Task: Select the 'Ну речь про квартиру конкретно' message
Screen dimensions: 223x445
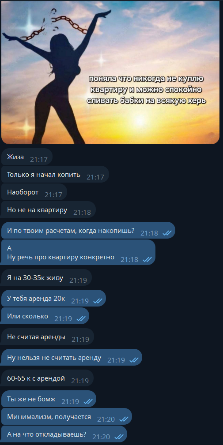Action: click(79, 253)
